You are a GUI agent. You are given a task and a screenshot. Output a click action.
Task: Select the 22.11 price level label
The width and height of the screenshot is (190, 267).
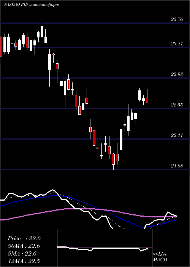point(177,135)
